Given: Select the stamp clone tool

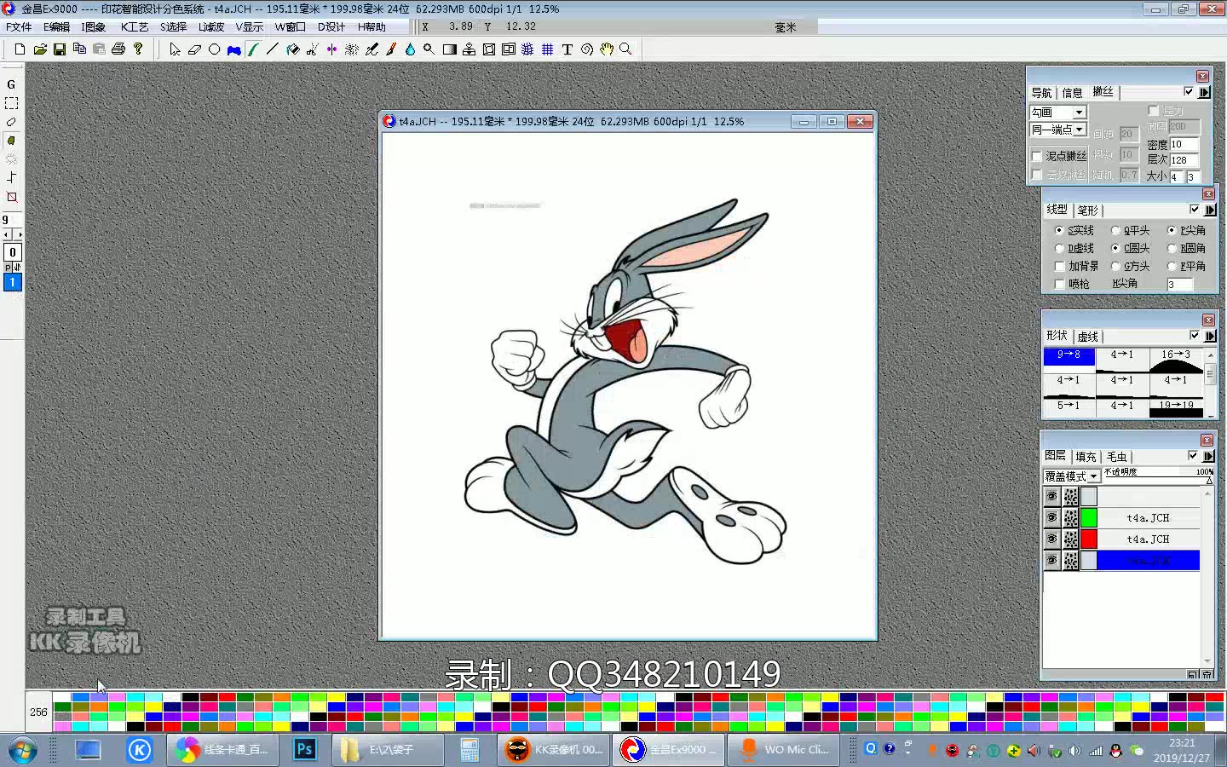Looking at the screenshot, I should point(469,49).
